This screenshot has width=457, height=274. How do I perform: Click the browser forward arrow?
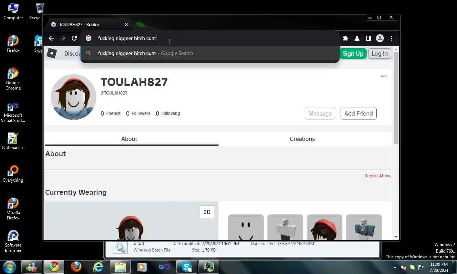(63, 38)
